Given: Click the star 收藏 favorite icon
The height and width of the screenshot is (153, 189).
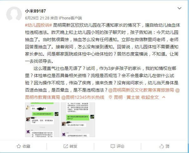Looking at the screenshot, I should point(18,146).
